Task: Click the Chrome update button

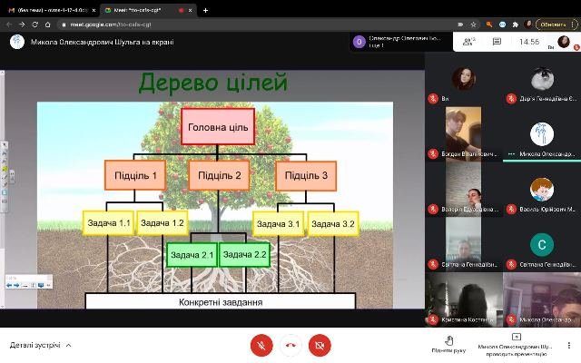Action: coord(553,25)
